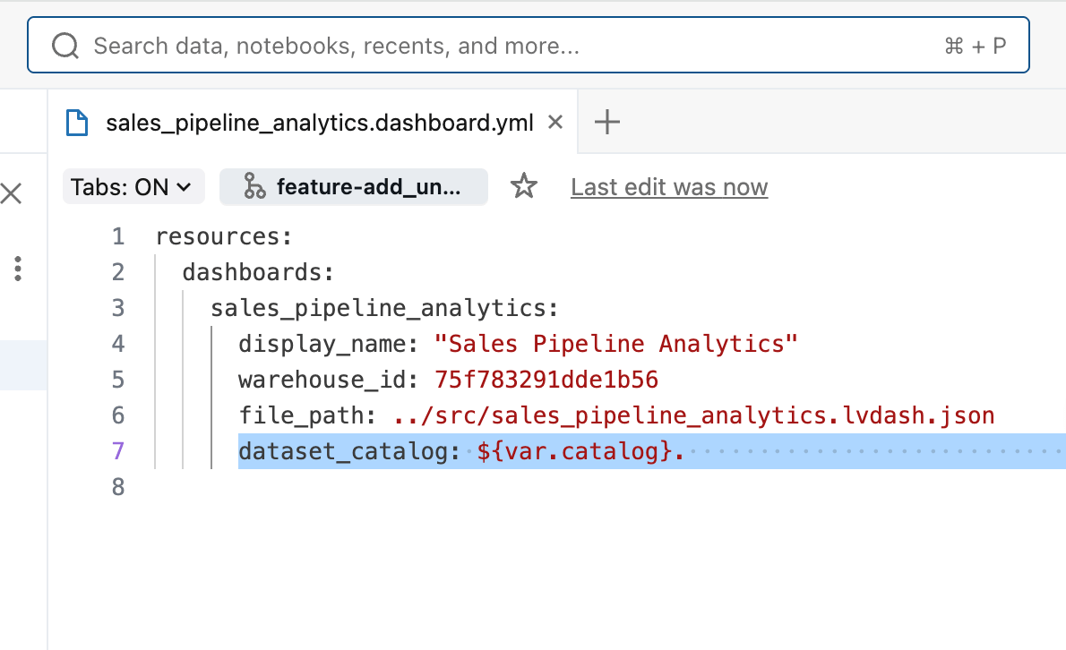Click line number 7 in the gutter
The height and width of the screenshot is (650, 1066).
(x=117, y=451)
